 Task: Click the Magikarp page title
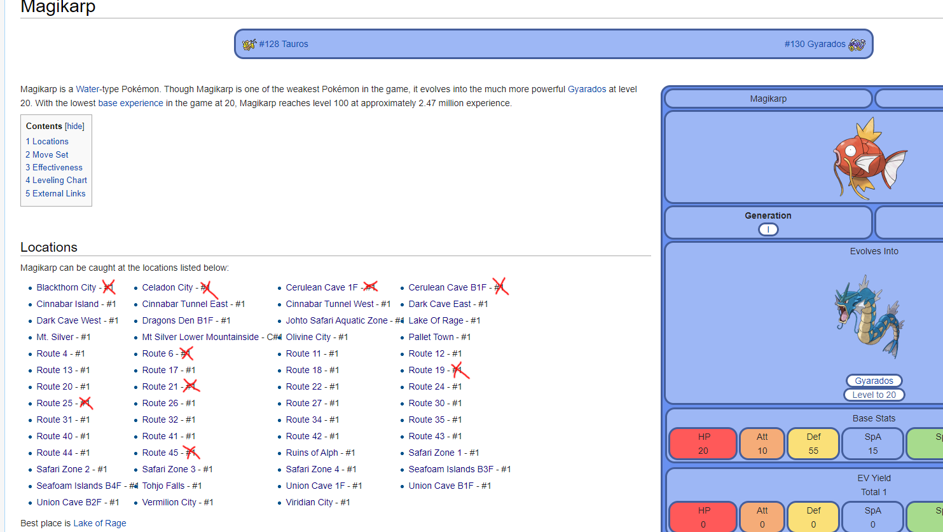click(58, 7)
